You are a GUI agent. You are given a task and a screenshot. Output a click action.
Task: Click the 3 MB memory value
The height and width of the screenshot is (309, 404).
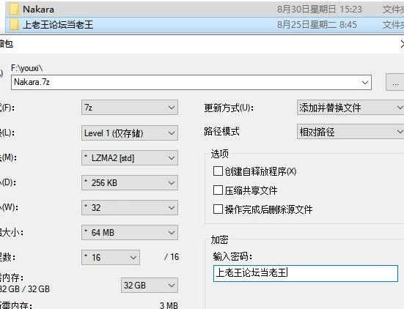169,305
